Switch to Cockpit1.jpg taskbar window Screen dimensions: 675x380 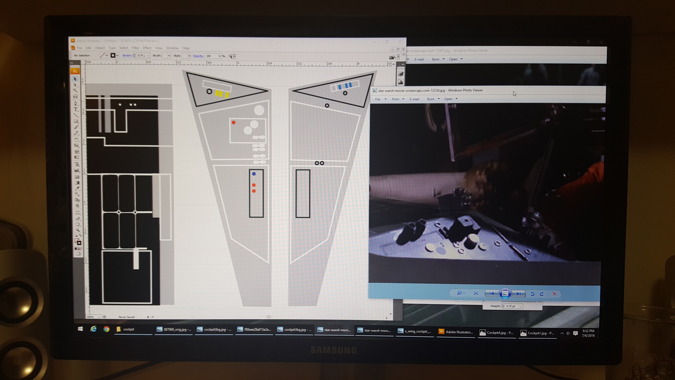pyautogui.click(x=537, y=333)
